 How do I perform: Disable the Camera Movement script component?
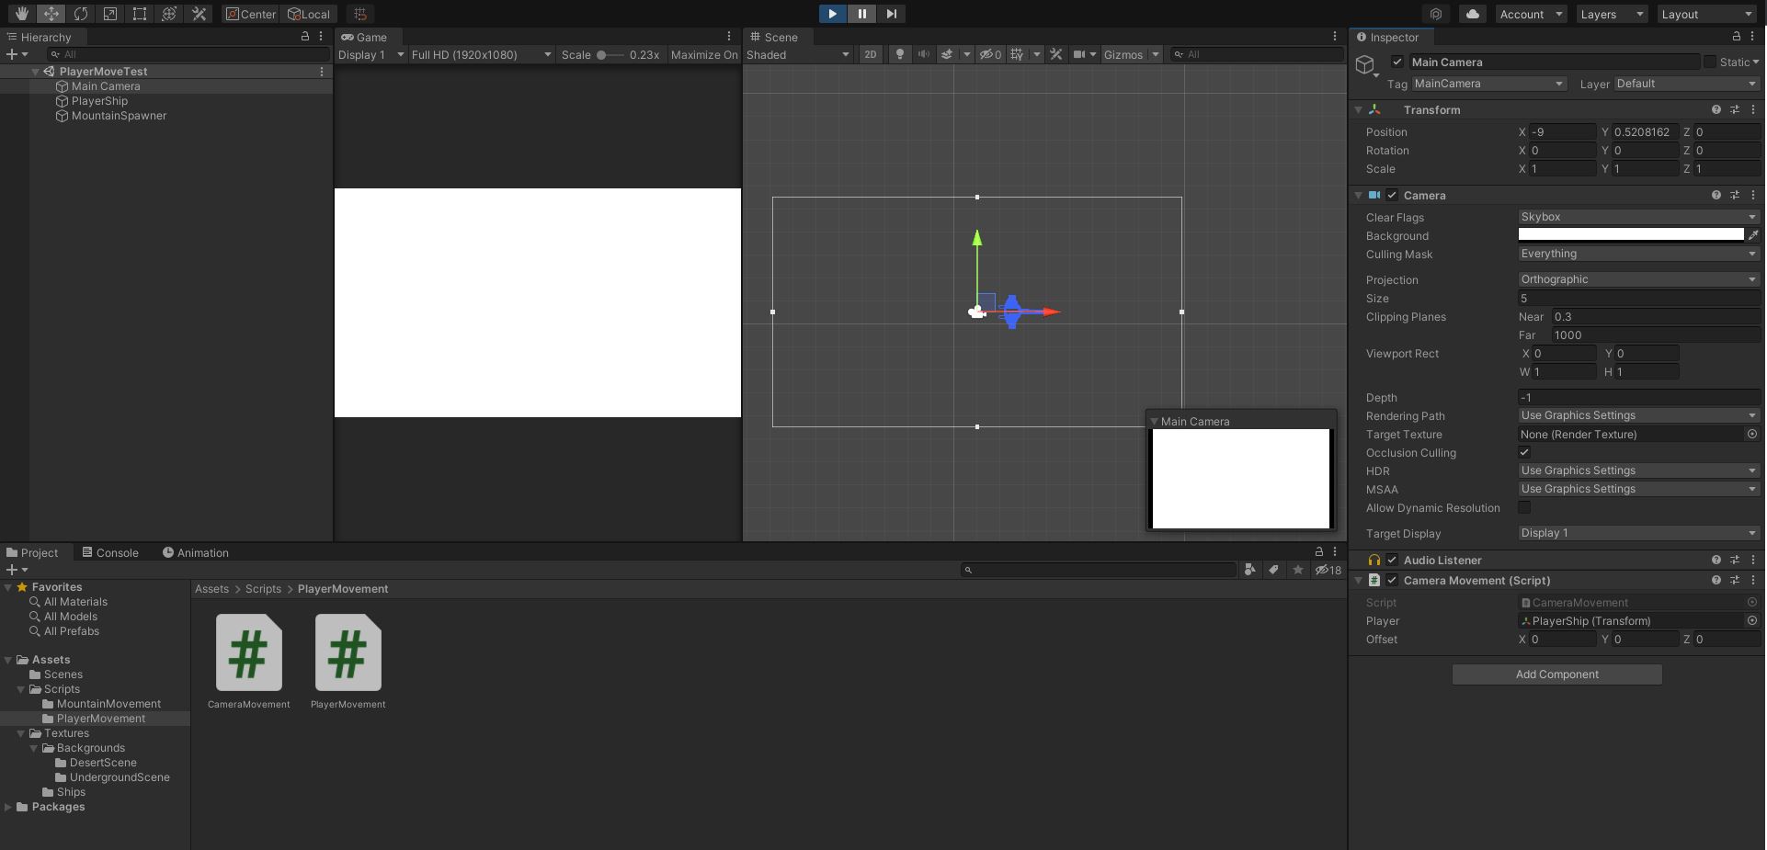pos(1392,580)
